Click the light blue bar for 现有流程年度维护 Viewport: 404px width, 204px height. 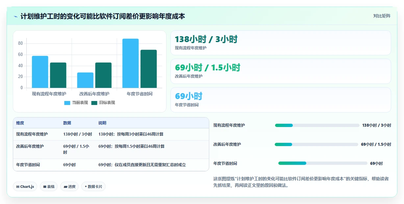pyautogui.click(x=40, y=72)
